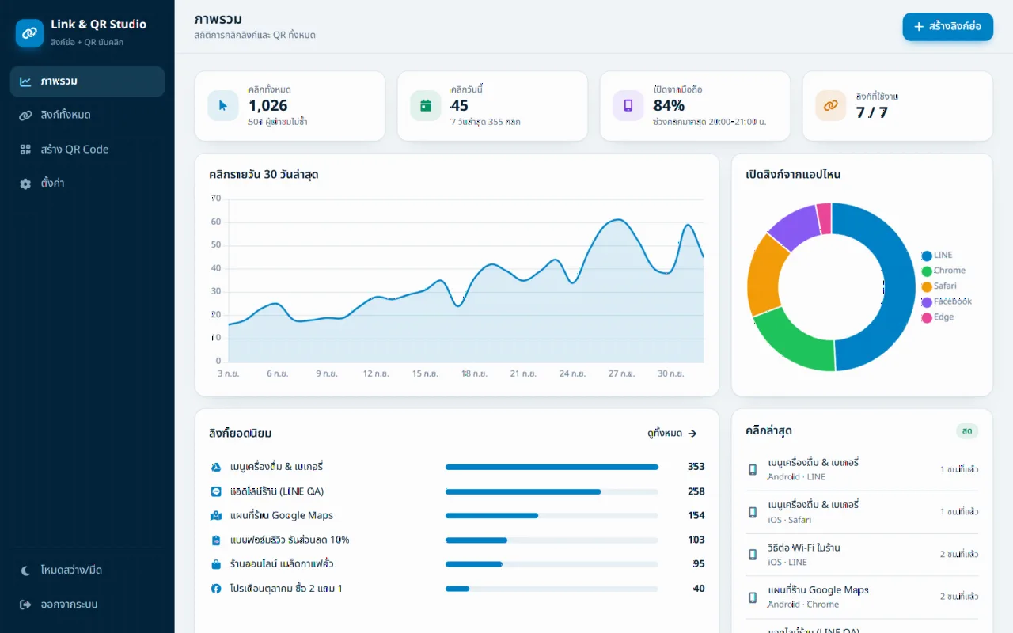Select the วิธีต่อ Wi-Fi ในร้าน recent click row

click(x=862, y=555)
